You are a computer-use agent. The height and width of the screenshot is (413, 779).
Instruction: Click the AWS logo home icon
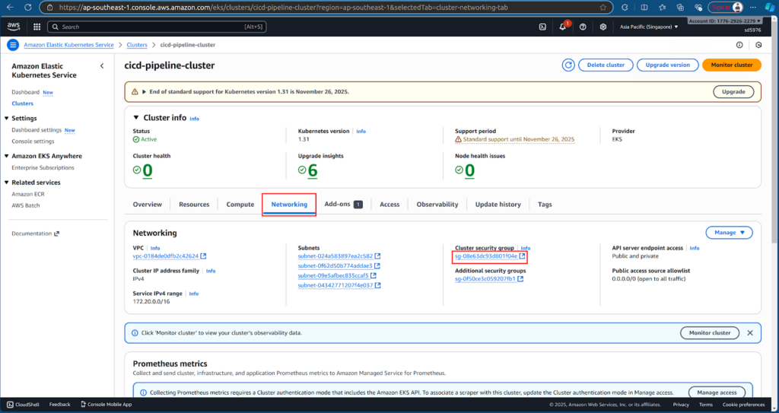point(14,27)
